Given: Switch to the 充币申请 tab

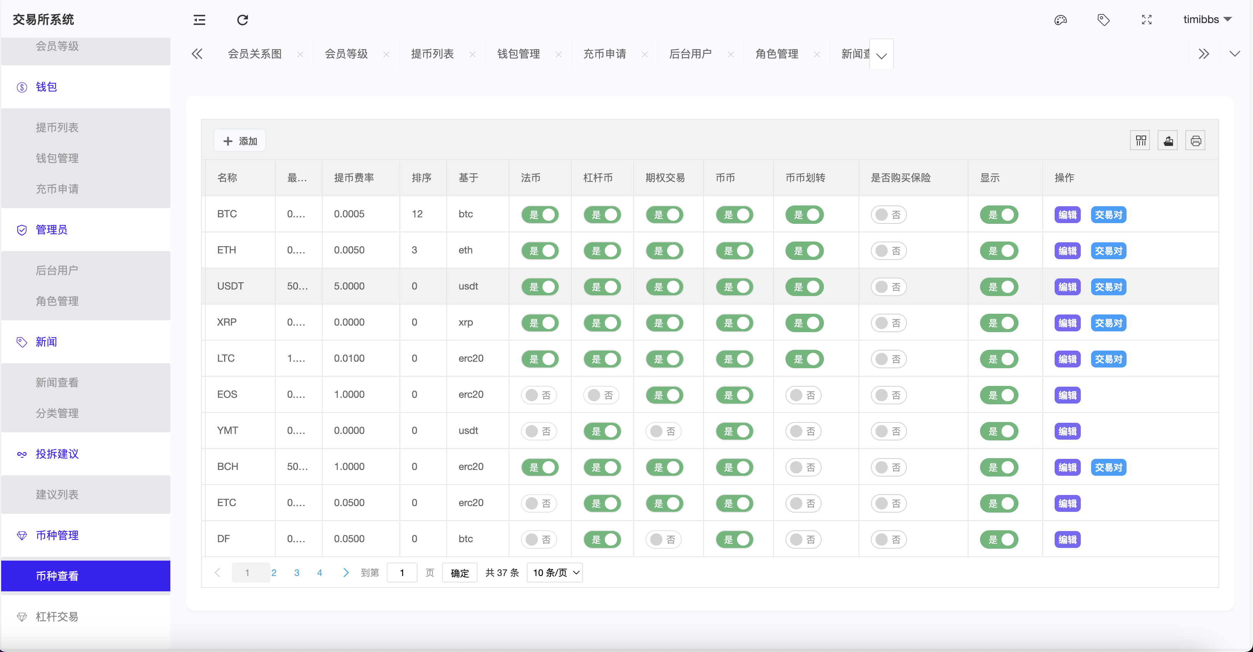Looking at the screenshot, I should pyautogui.click(x=605, y=54).
